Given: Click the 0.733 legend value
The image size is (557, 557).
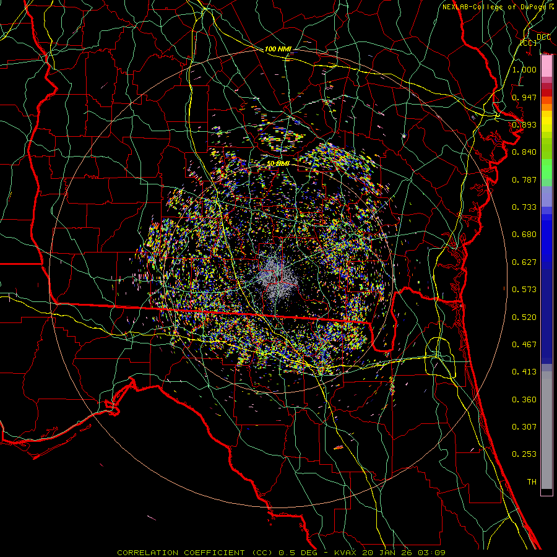Looking at the screenshot, I should 524,207.
